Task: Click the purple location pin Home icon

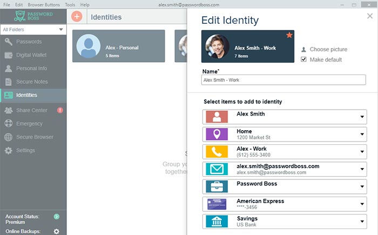Action: (217, 134)
